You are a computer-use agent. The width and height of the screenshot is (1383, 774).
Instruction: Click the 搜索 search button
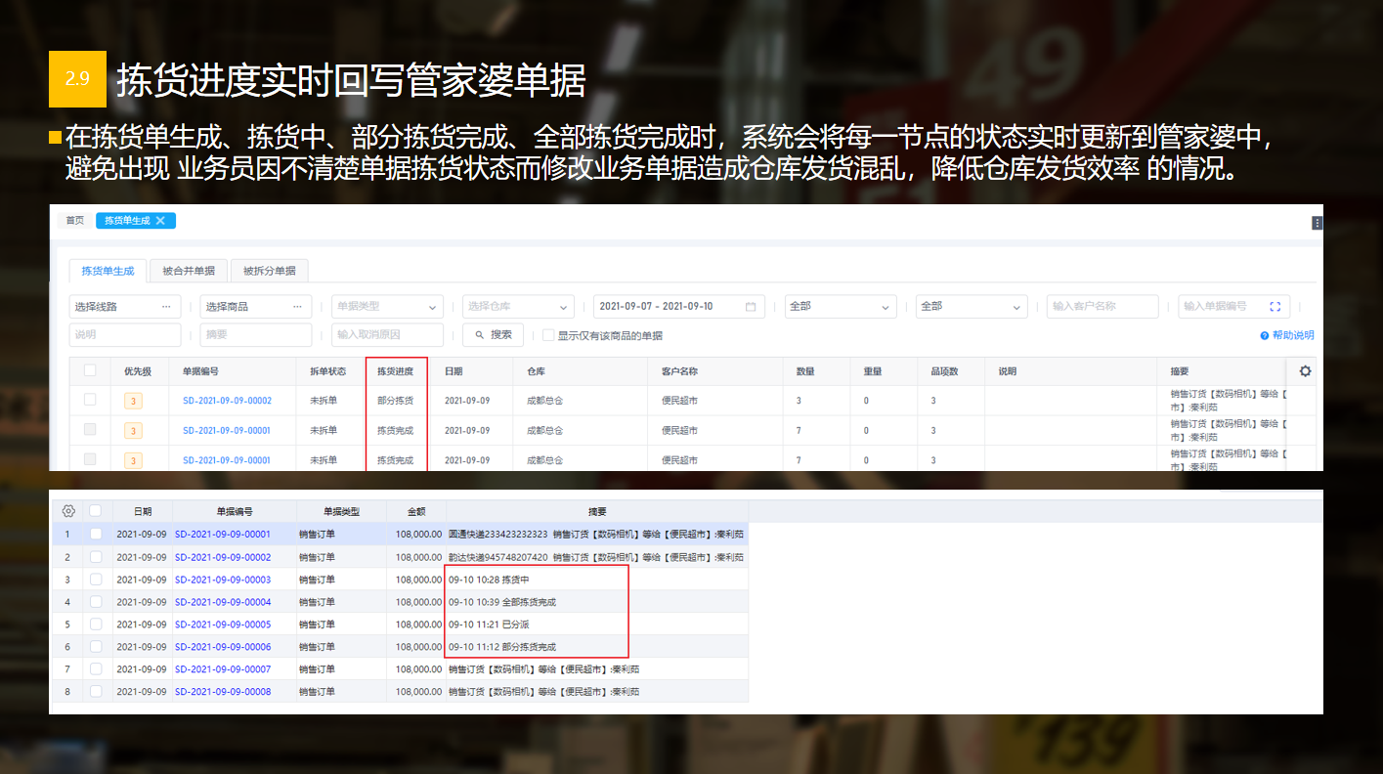click(495, 335)
